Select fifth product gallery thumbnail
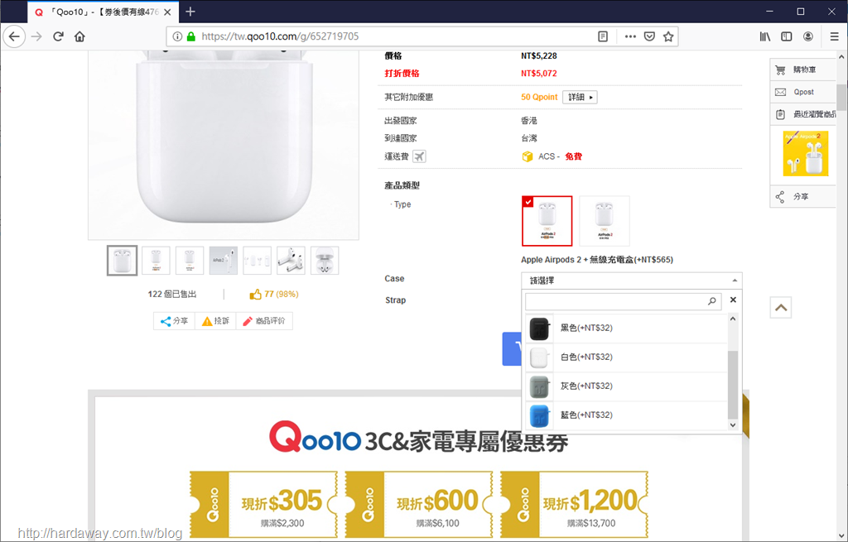Image resolution: width=848 pixels, height=542 pixels. coord(257,261)
